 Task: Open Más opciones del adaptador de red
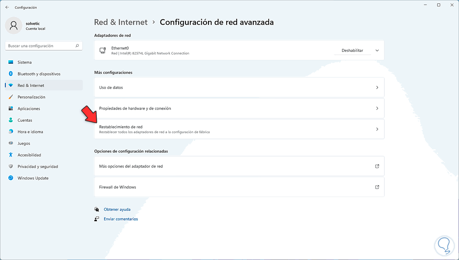[239, 166]
